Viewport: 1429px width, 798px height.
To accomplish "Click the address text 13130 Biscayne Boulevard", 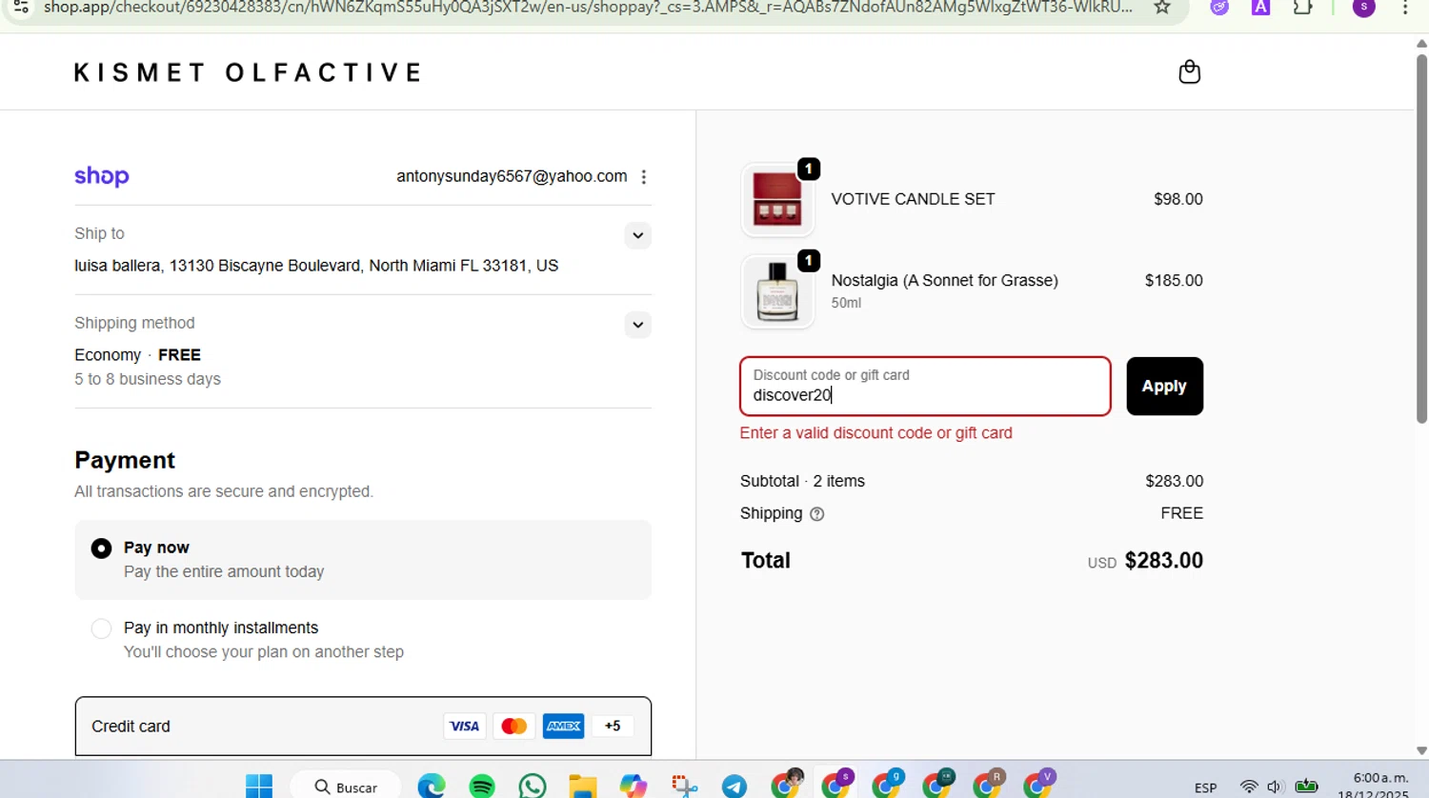I will click(x=265, y=266).
